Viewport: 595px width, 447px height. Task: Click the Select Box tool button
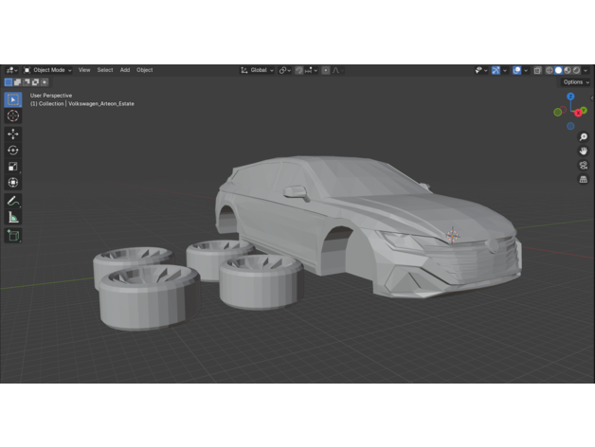(x=13, y=99)
